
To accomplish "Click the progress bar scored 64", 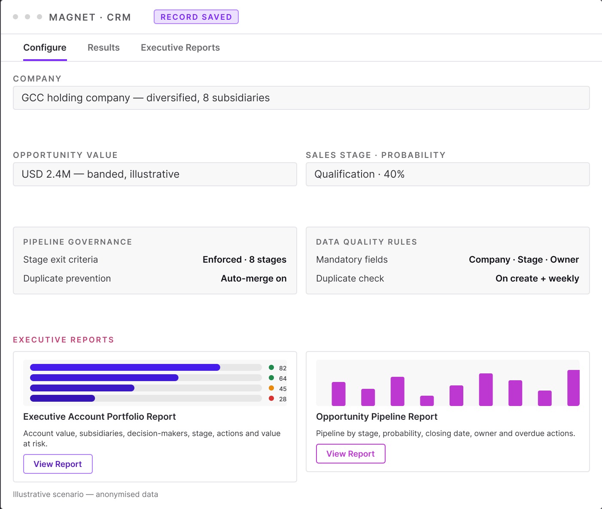I will 146,378.
